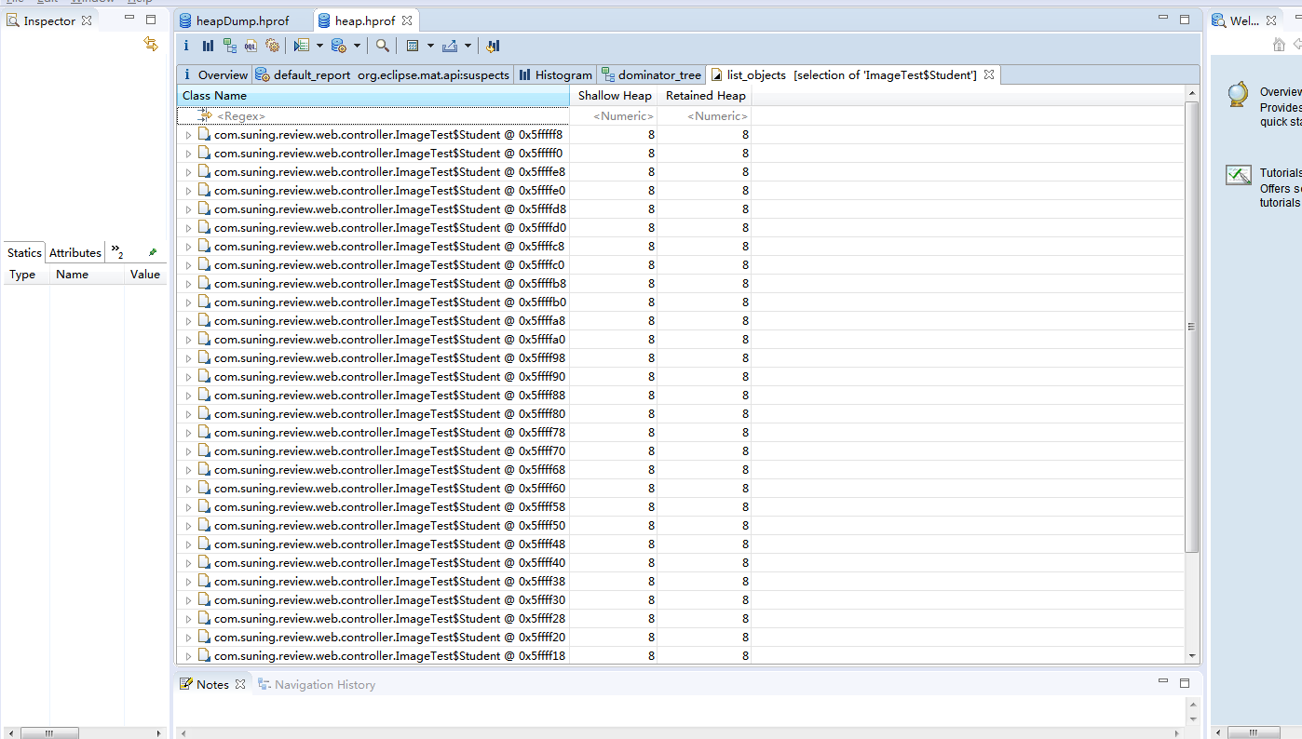Click the Name column header in Inspector
The image size is (1302, 739).
coord(88,275)
